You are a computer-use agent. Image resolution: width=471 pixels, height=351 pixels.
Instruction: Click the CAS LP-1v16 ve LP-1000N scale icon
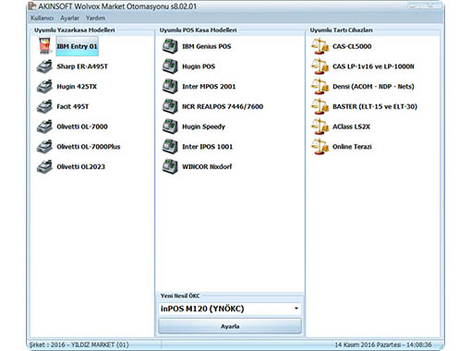pos(320,67)
